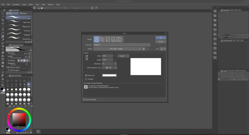Screen dimensions: 249x135
Task: Click OK to create the canvas
Action: click(x=161, y=38)
